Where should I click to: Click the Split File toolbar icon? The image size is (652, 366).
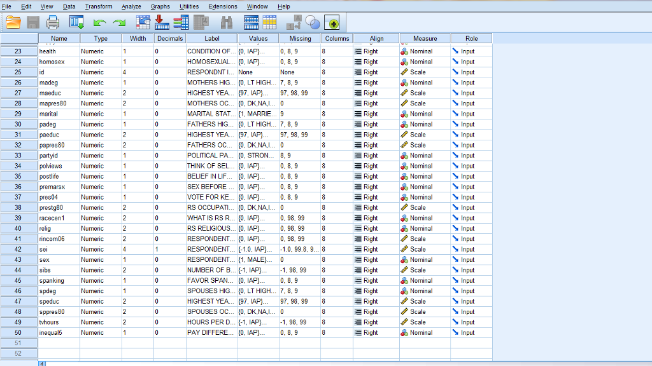pyautogui.click(x=251, y=22)
